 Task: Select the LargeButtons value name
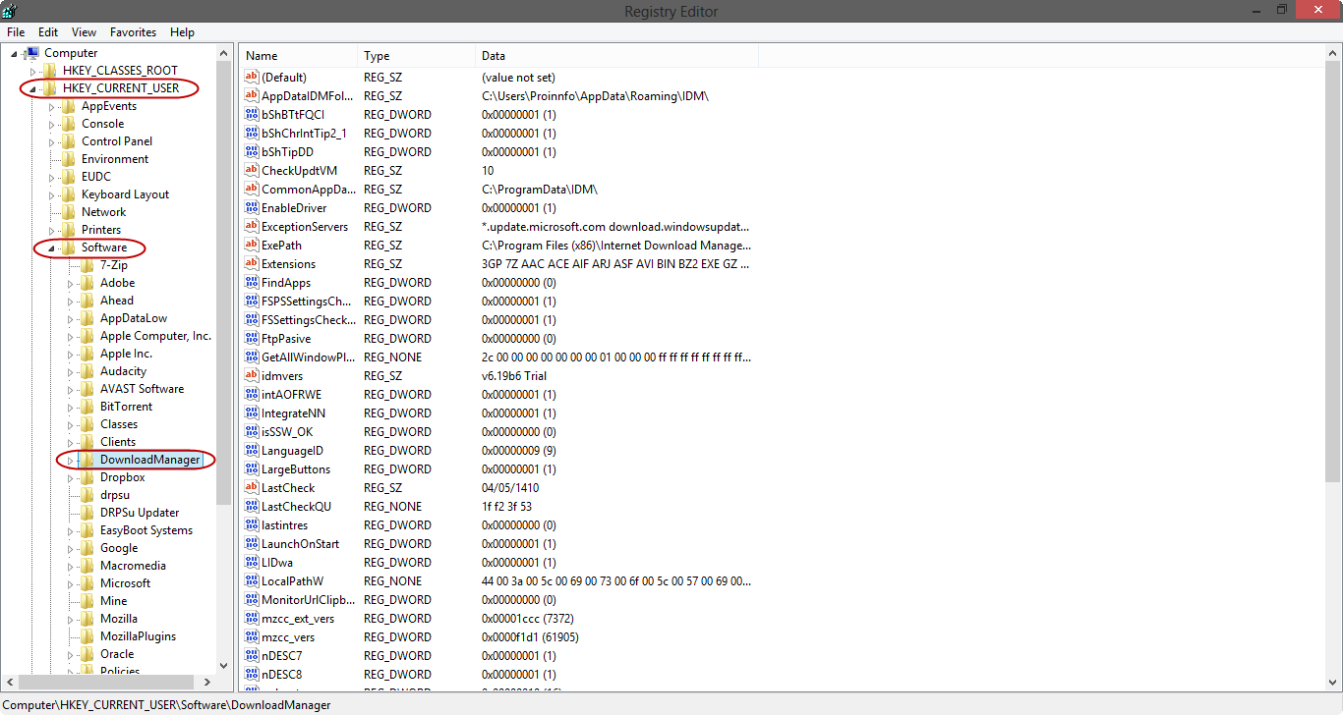click(x=296, y=468)
